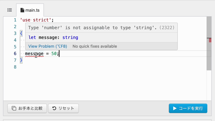Image resolution: width=215 pixels, height=121 pixels.
Task: Open View Problem link in tooltip
Action: click(x=48, y=46)
